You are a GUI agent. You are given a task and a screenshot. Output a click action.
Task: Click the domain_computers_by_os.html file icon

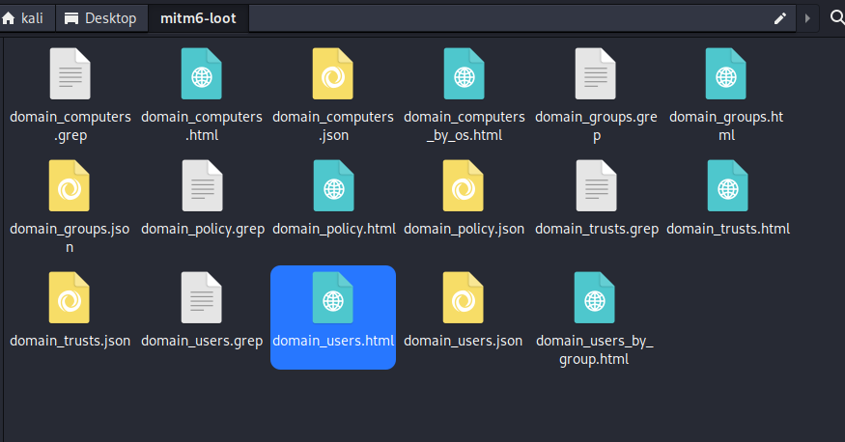[464, 73]
